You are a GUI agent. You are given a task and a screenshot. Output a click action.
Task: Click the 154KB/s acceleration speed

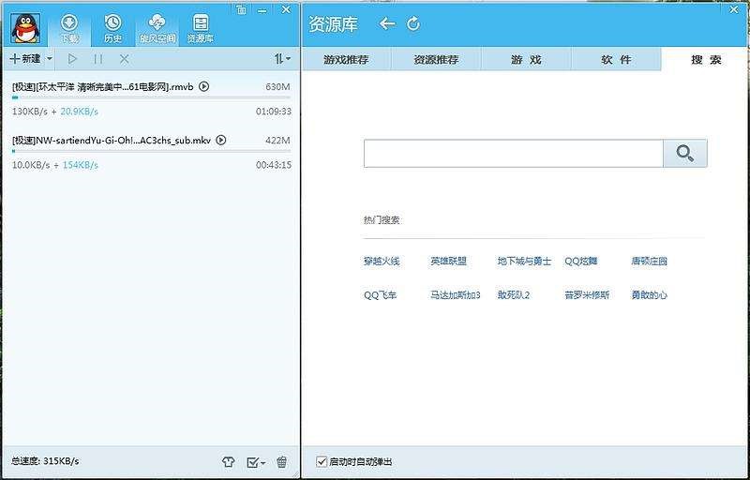point(81,165)
